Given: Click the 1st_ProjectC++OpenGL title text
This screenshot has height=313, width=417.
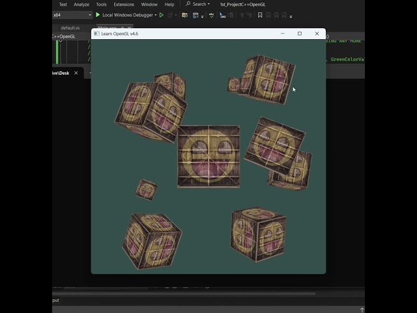Looking at the screenshot, I should (242, 5).
